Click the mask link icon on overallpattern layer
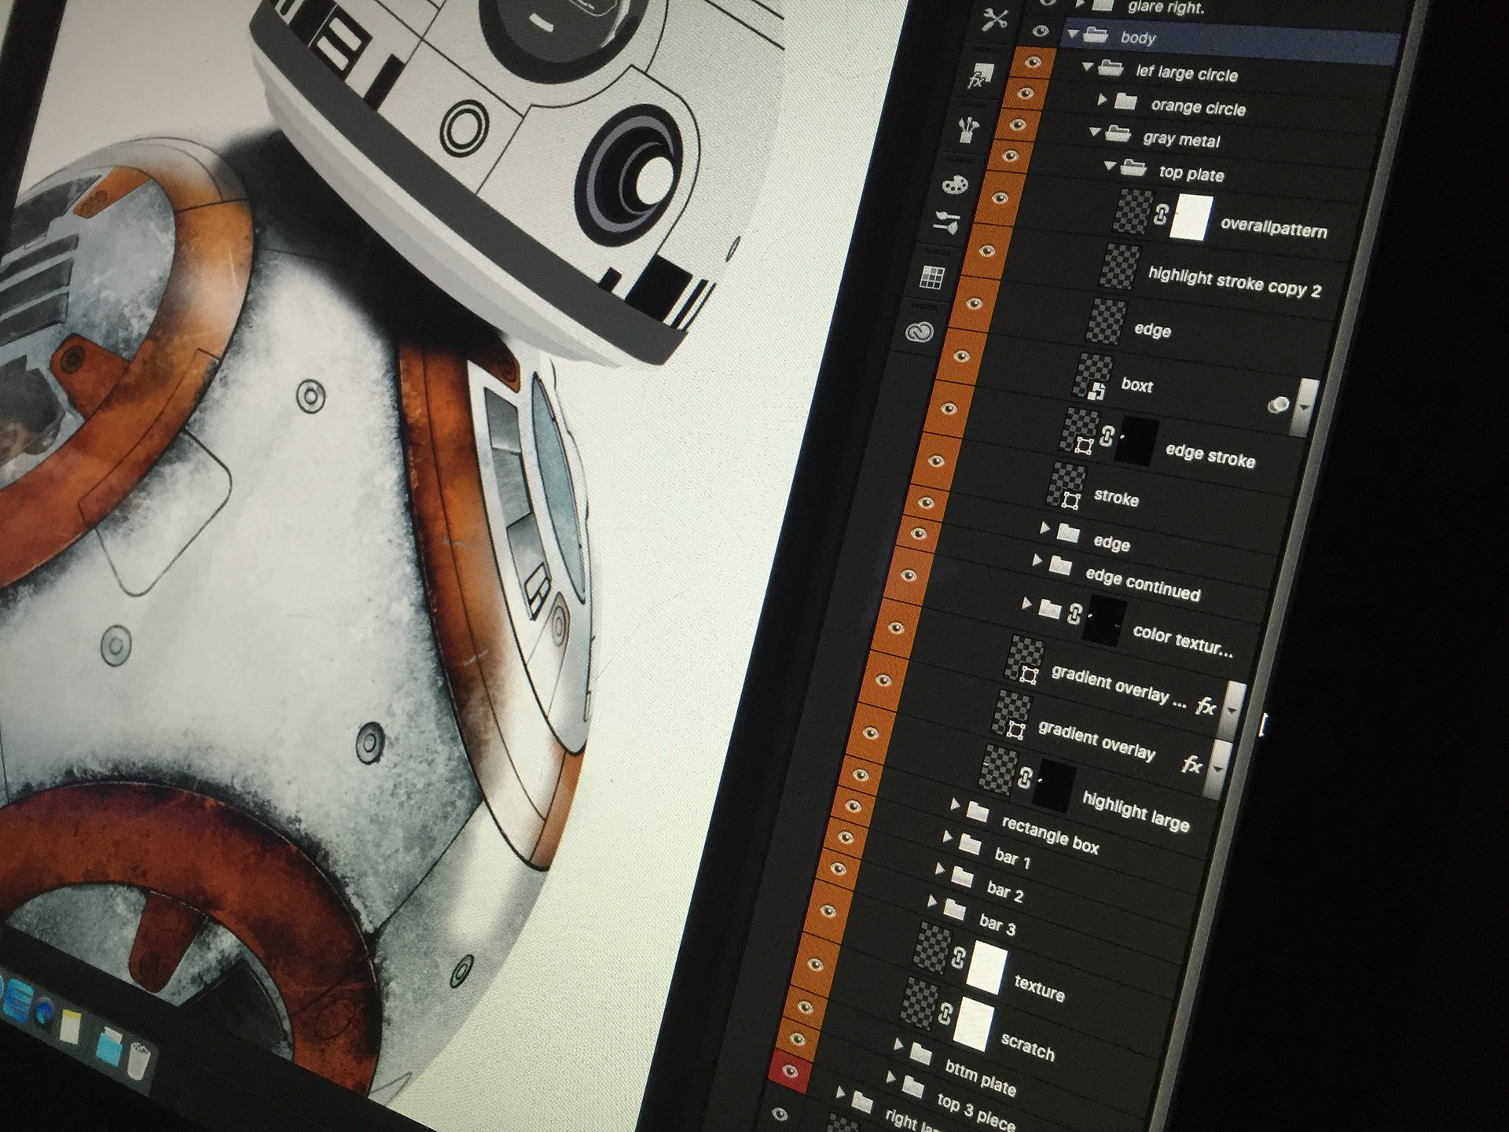This screenshot has width=1509, height=1132. point(1161,213)
